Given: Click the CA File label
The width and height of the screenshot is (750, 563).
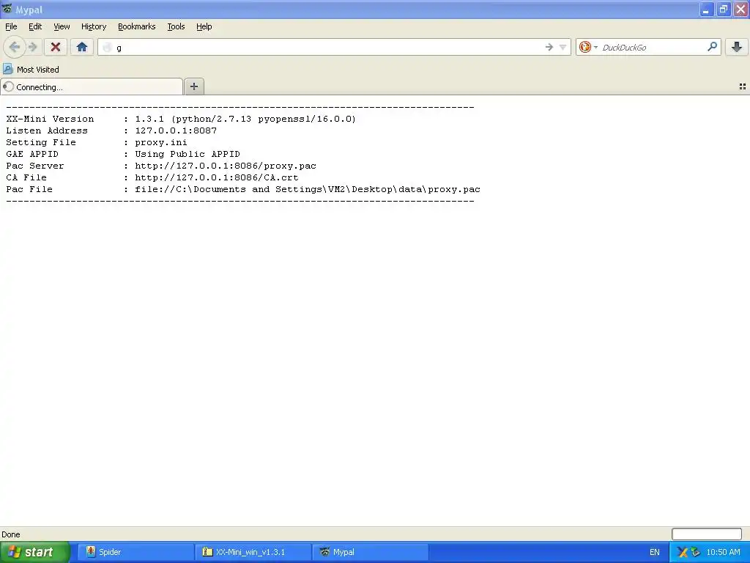Looking at the screenshot, I should 26,177.
